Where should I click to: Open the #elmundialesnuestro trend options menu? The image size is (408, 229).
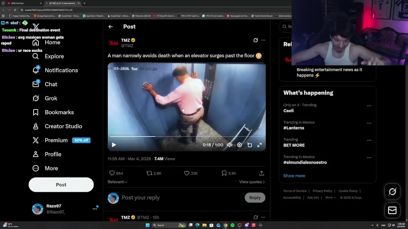369,157
